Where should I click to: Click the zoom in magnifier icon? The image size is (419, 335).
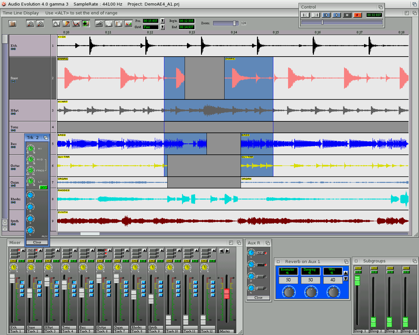click(31, 23)
